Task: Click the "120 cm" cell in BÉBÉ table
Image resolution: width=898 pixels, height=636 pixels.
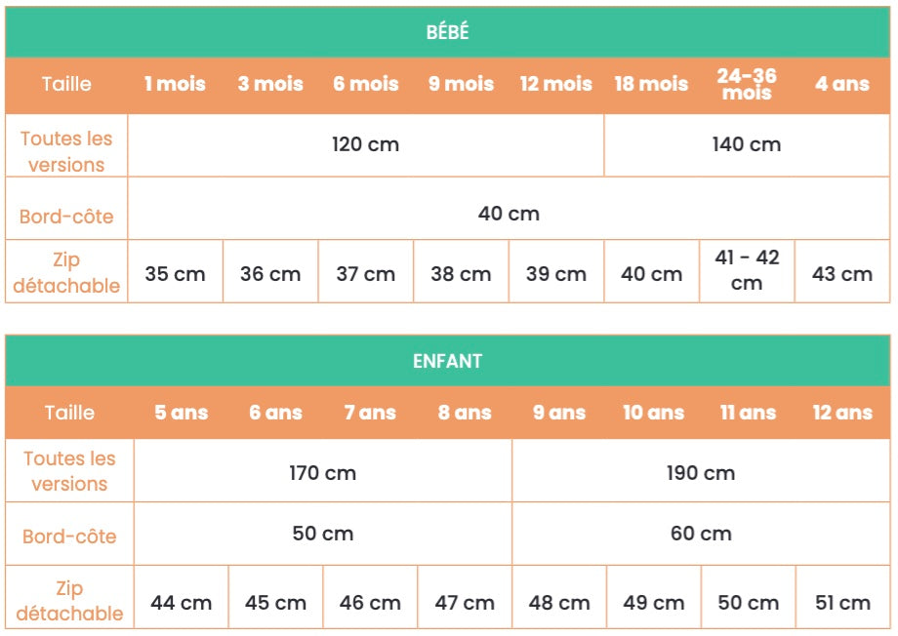Action: pyautogui.click(x=366, y=145)
